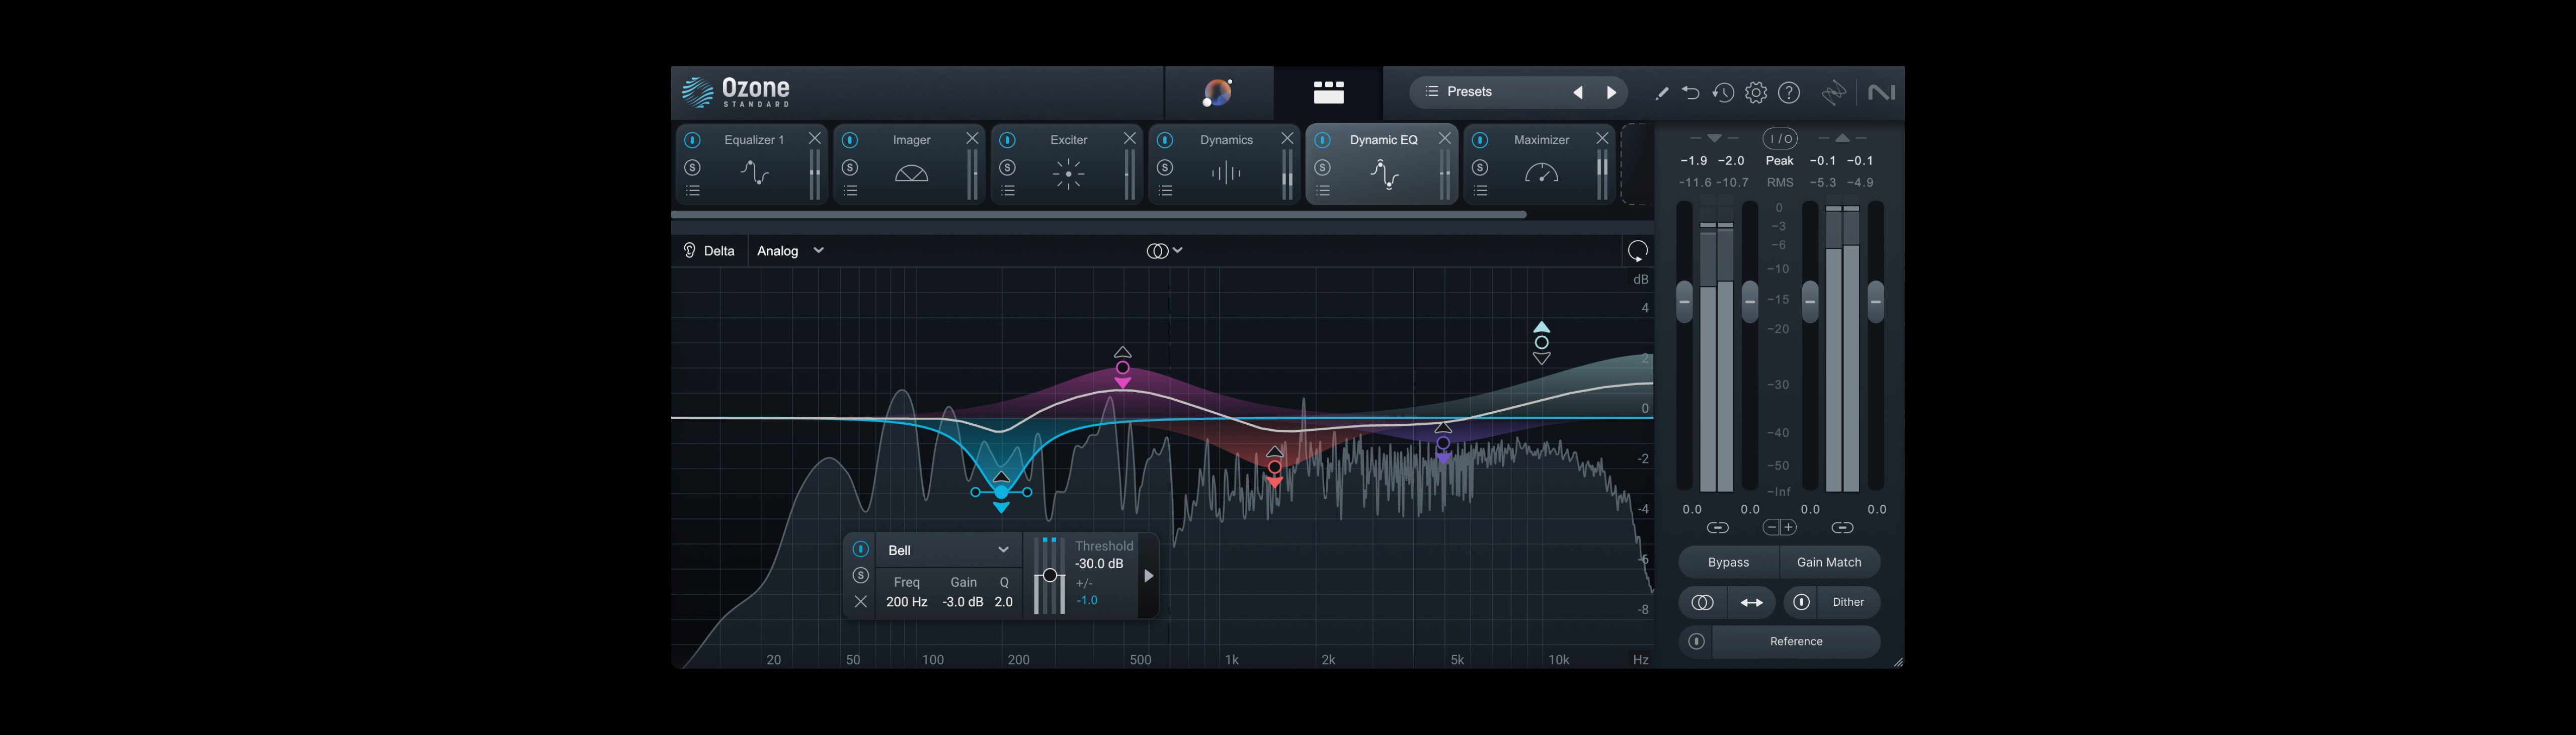This screenshot has width=2576, height=735.
Task: Click the left input gain fader handle
Action: click(1685, 301)
